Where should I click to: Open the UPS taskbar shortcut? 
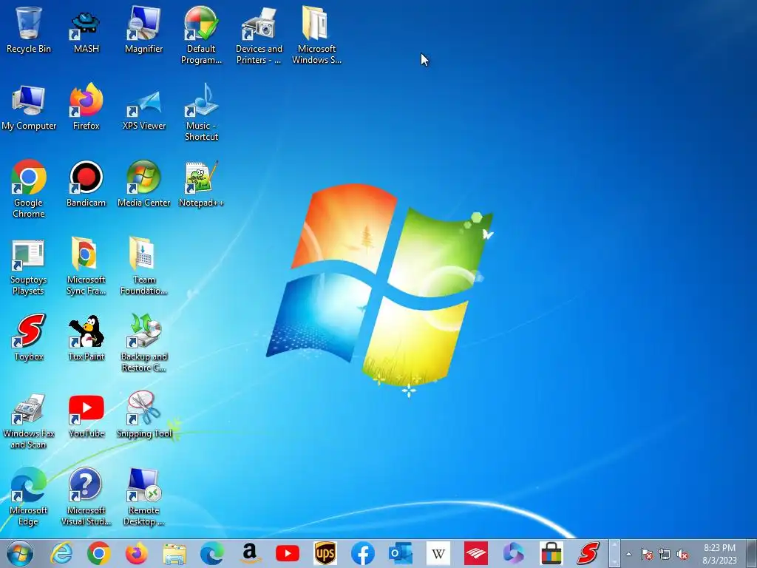tap(325, 553)
